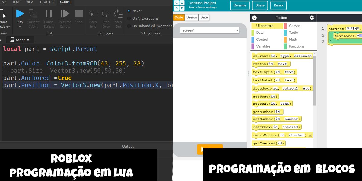Click the Step Out debugger icon
This screenshot has width=362, height=181.
(118, 14)
